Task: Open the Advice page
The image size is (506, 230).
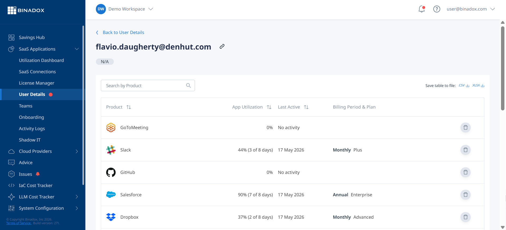Action: (26, 163)
